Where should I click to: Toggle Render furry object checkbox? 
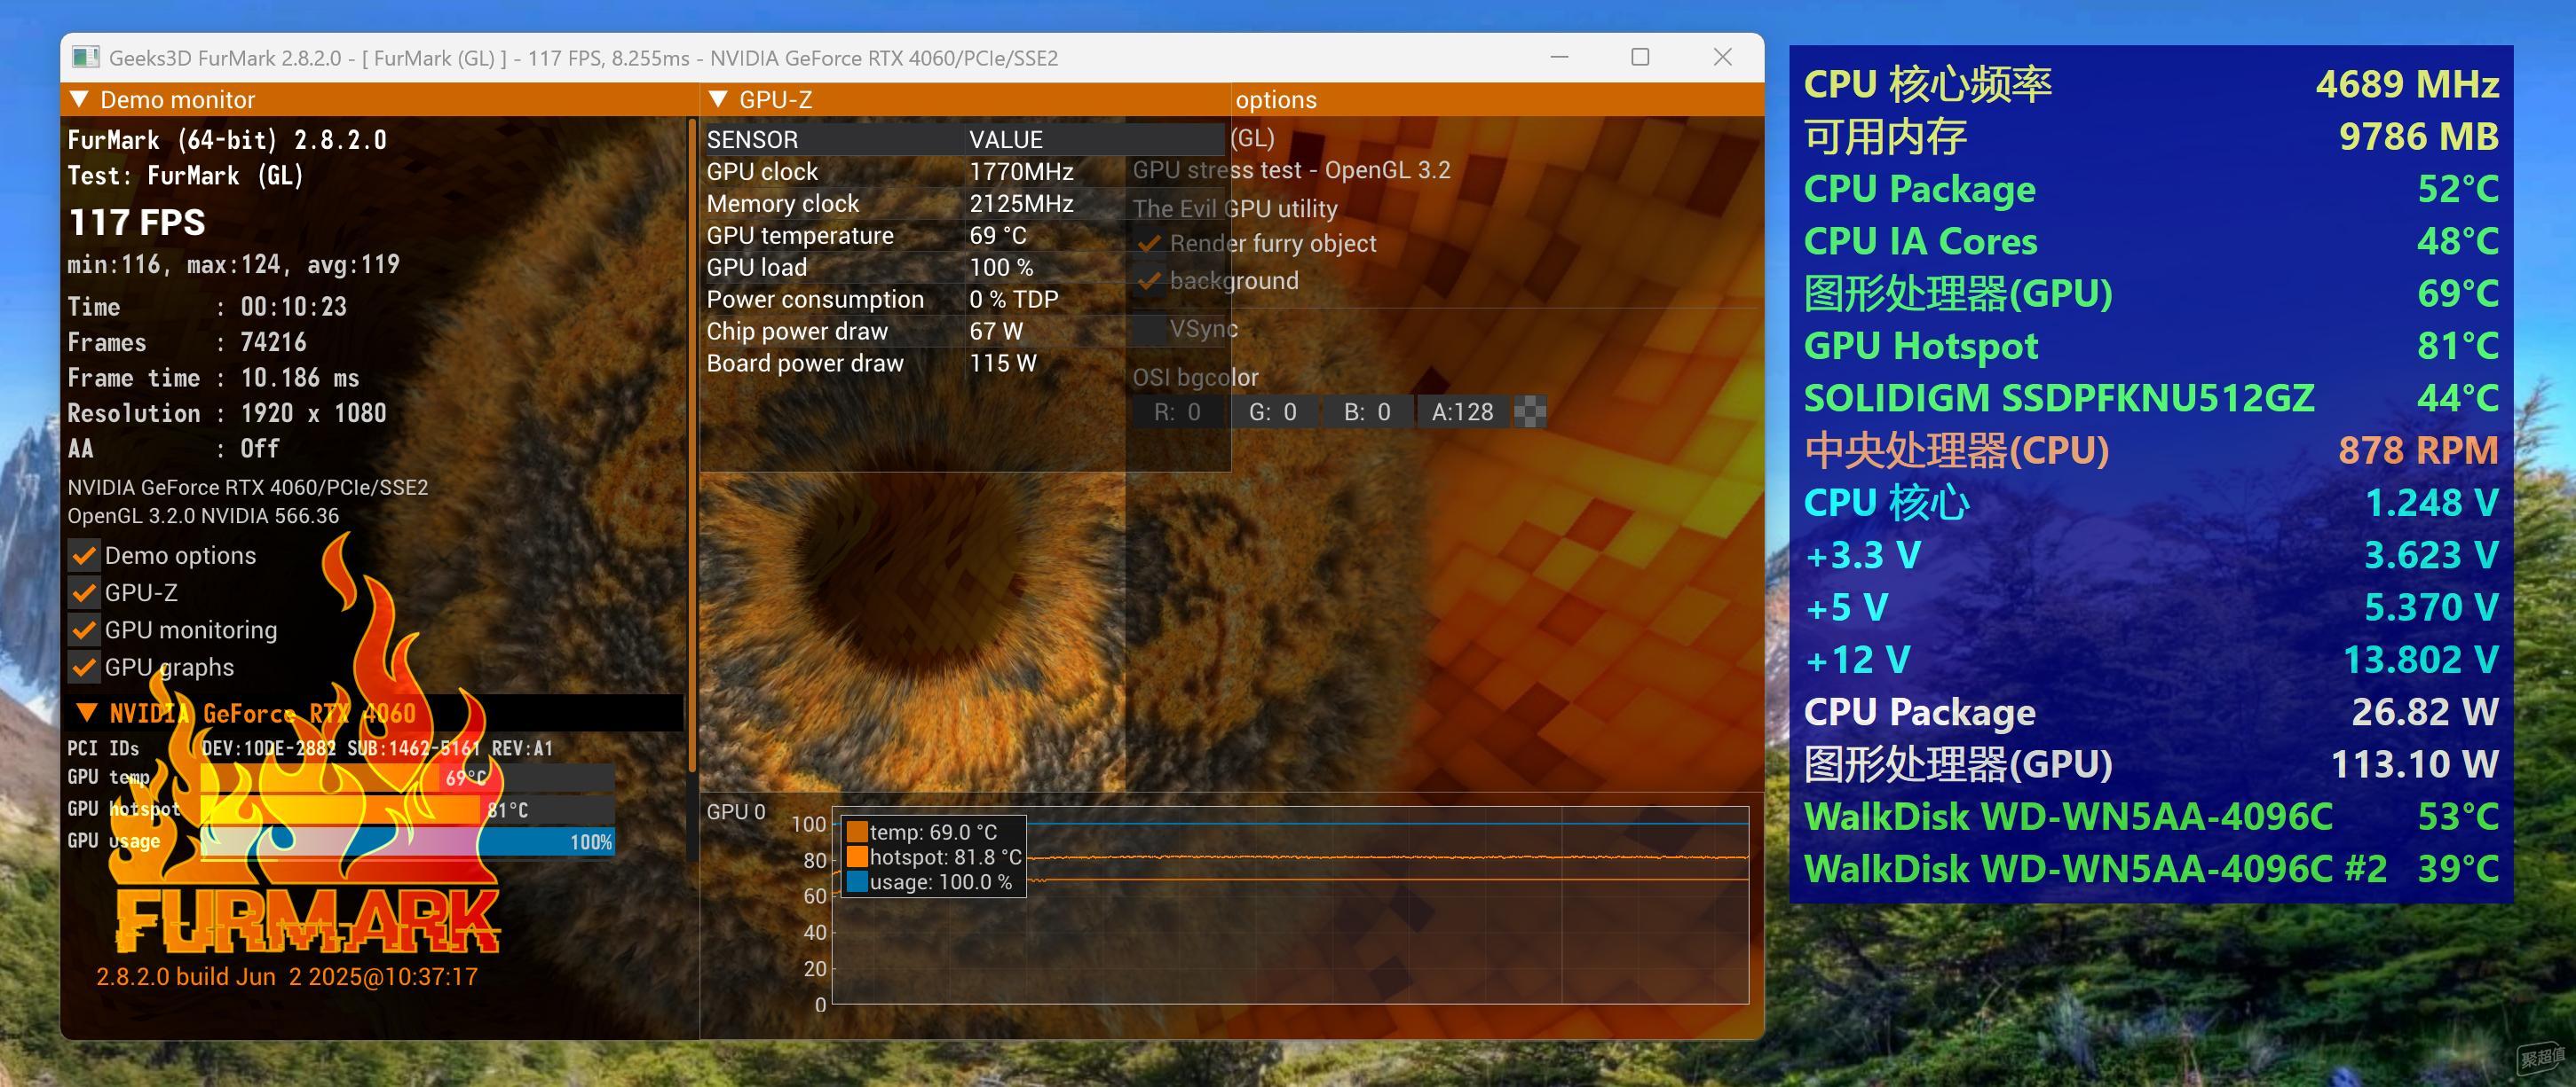(1149, 244)
